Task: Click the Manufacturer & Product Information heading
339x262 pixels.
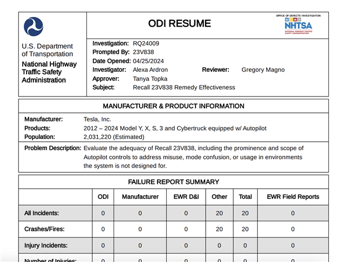Action: [x=173, y=106]
